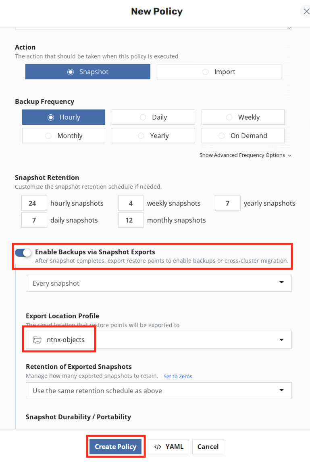Click the Set to Zeros link
Image resolution: width=310 pixels, height=462 pixels.
click(178, 377)
